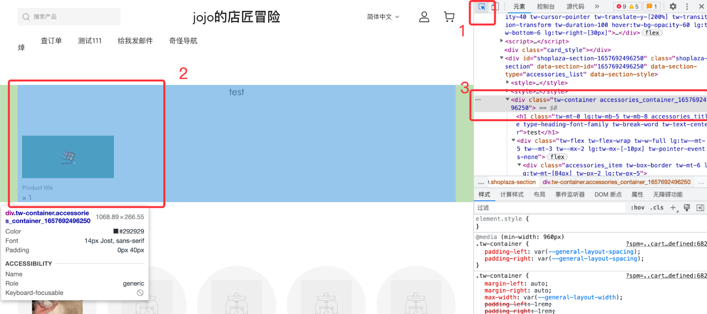Switch to the 元素 tab

(519, 7)
